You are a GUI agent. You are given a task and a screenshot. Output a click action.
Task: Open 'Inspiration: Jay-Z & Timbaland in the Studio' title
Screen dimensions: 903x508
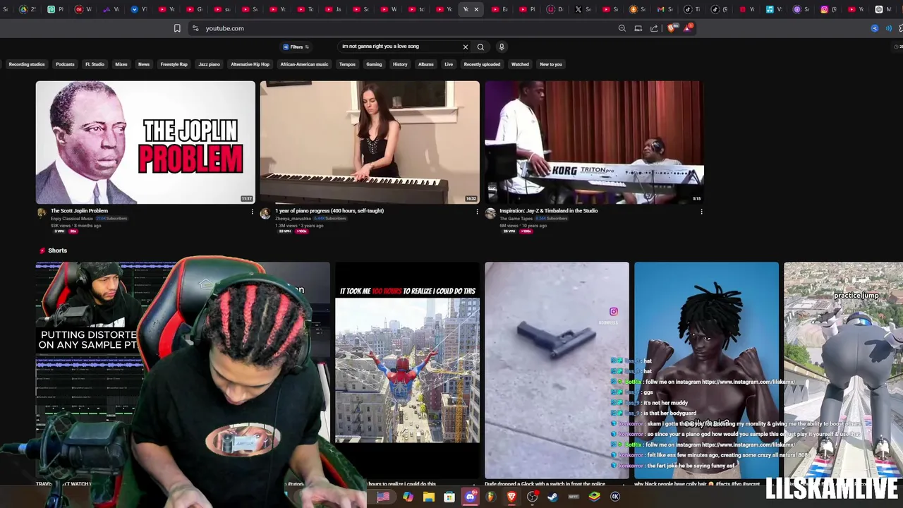pos(549,211)
